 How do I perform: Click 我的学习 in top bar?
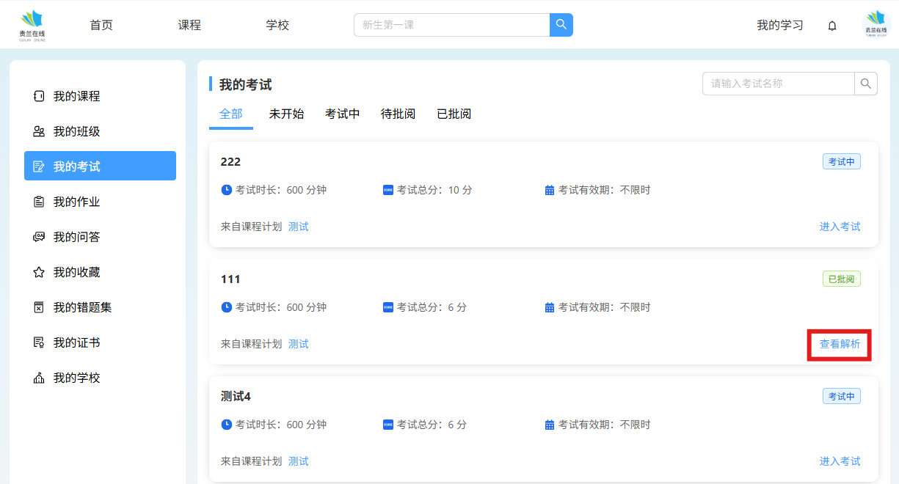click(779, 25)
